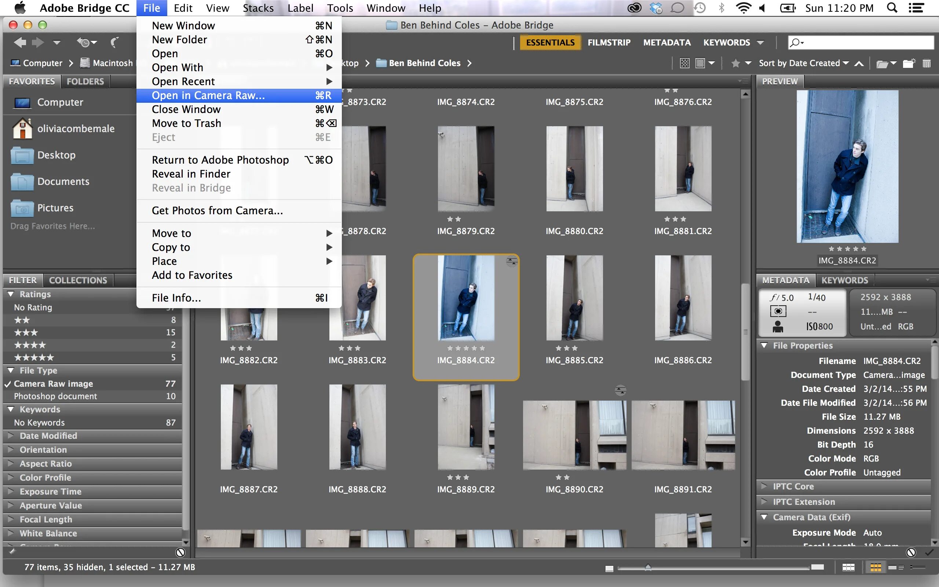Open Desktop in the Favorites panel

tap(56, 155)
